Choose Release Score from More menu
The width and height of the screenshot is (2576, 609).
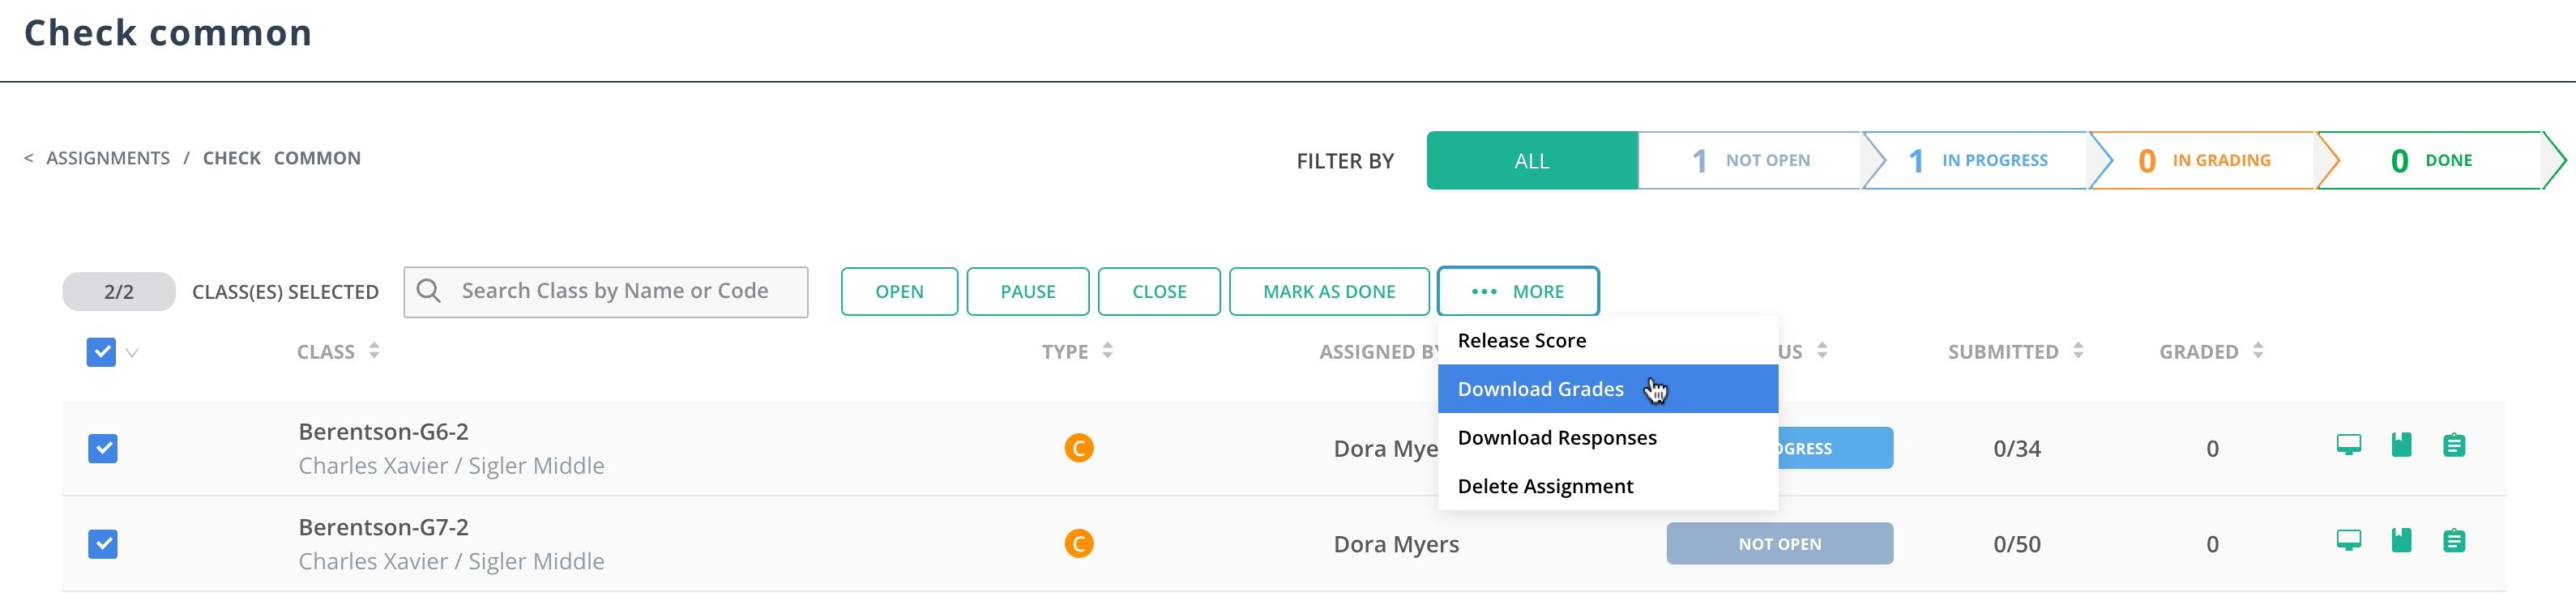tap(1608, 340)
